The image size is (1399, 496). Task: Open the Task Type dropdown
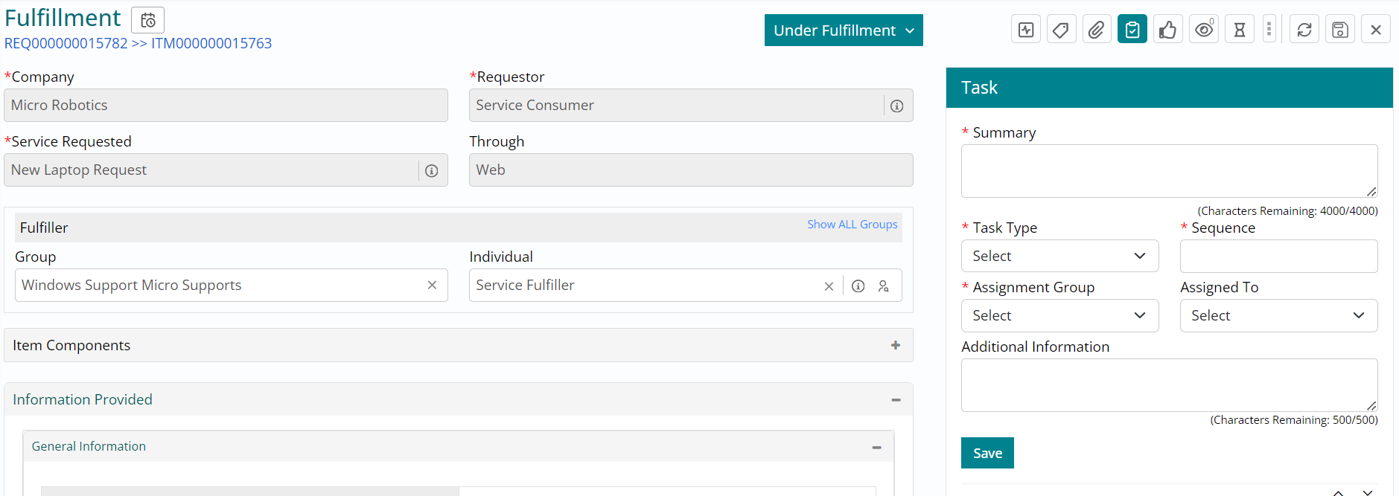(1059, 256)
